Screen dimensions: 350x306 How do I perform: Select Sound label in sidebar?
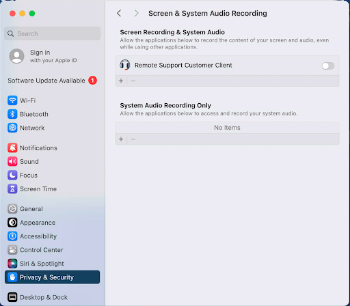pyautogui.click(x=29, y=161)
